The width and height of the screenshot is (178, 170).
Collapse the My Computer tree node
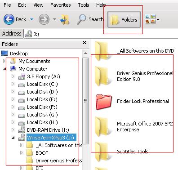(5, 69)
